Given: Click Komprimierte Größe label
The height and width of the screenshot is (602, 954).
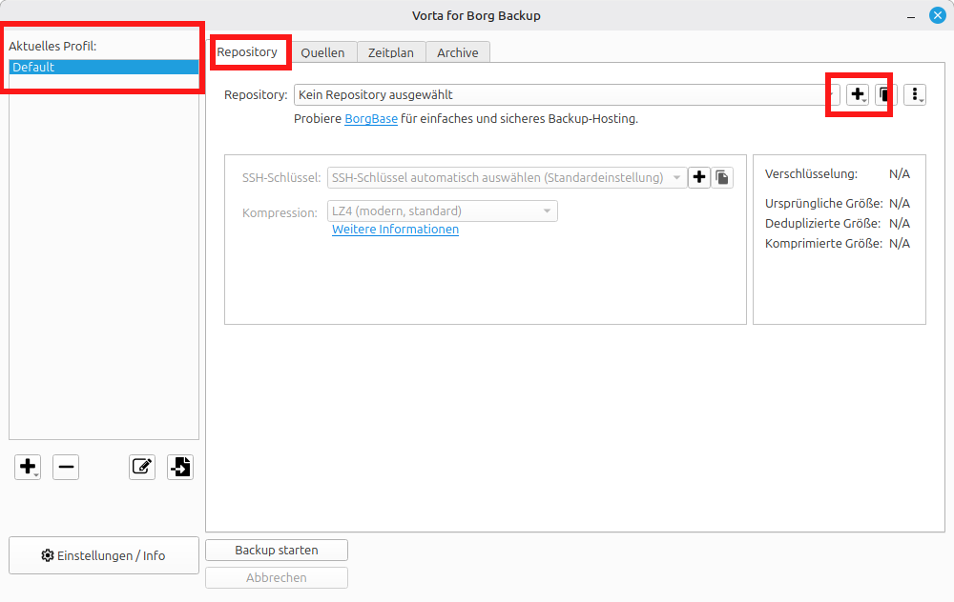Looking at the screenshot, I should coord(824,244).
